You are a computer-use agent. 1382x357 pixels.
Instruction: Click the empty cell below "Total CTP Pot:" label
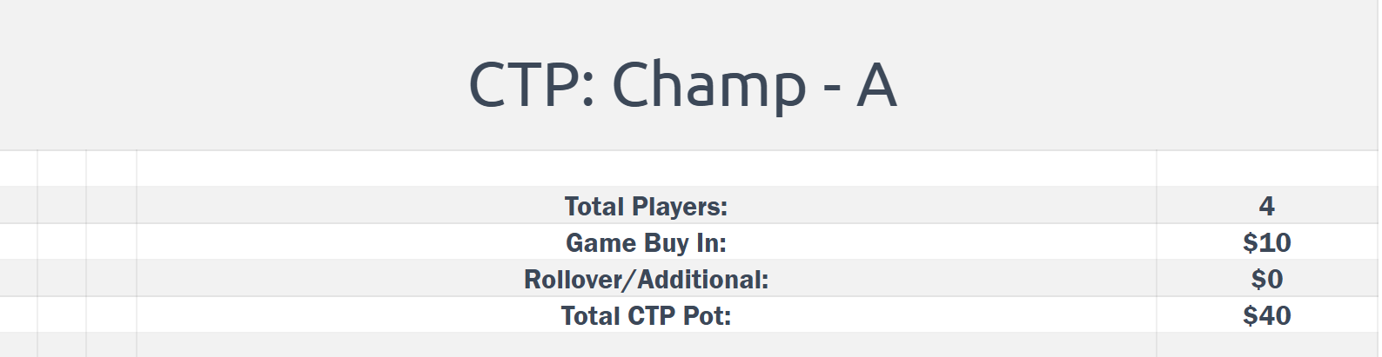tap(646, 345)
